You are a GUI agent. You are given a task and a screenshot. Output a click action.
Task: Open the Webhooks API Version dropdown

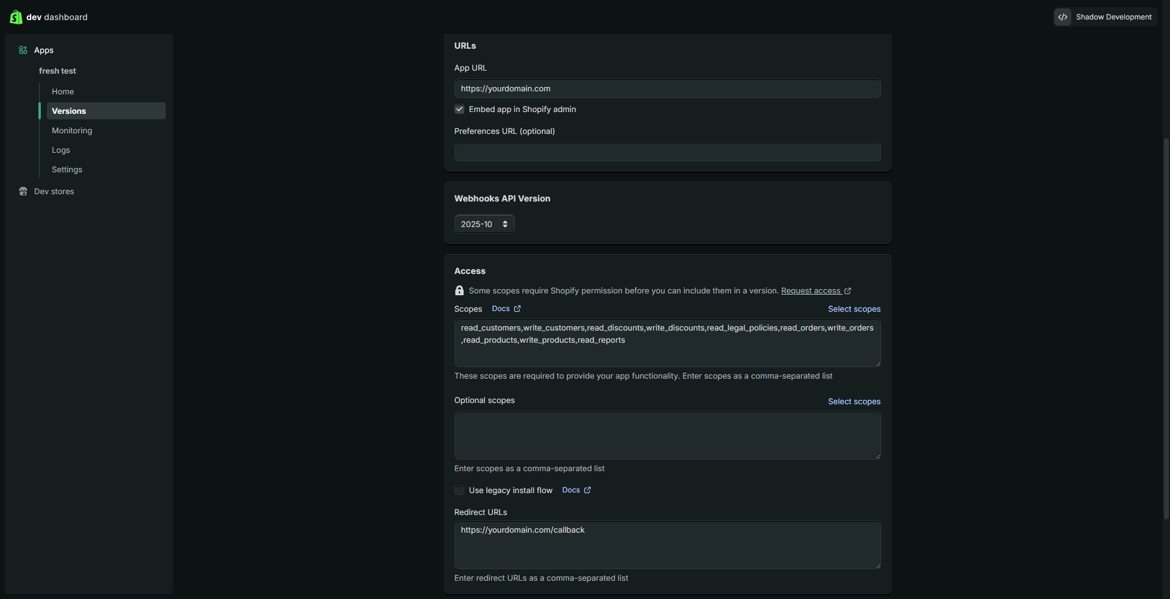483,224
